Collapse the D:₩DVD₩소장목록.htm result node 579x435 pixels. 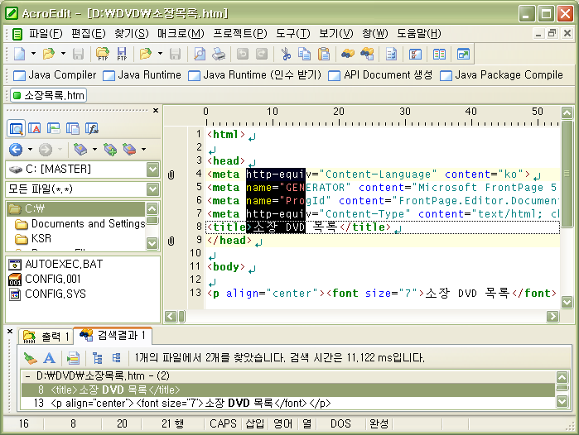tap(27, 376)
